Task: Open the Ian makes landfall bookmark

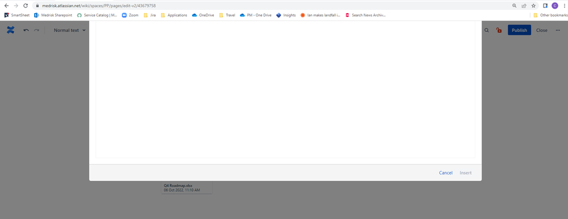Action: click(x=320, y=15)
